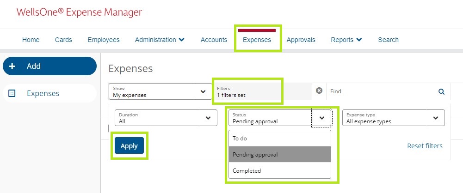Switch to the Cards tab
The width and height of the screenshot is (463, 193).
[63, 40]
